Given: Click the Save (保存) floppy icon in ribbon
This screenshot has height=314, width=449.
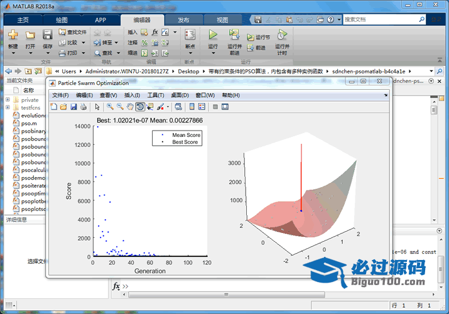Looking at the screenshot, I should click(47, 35).
